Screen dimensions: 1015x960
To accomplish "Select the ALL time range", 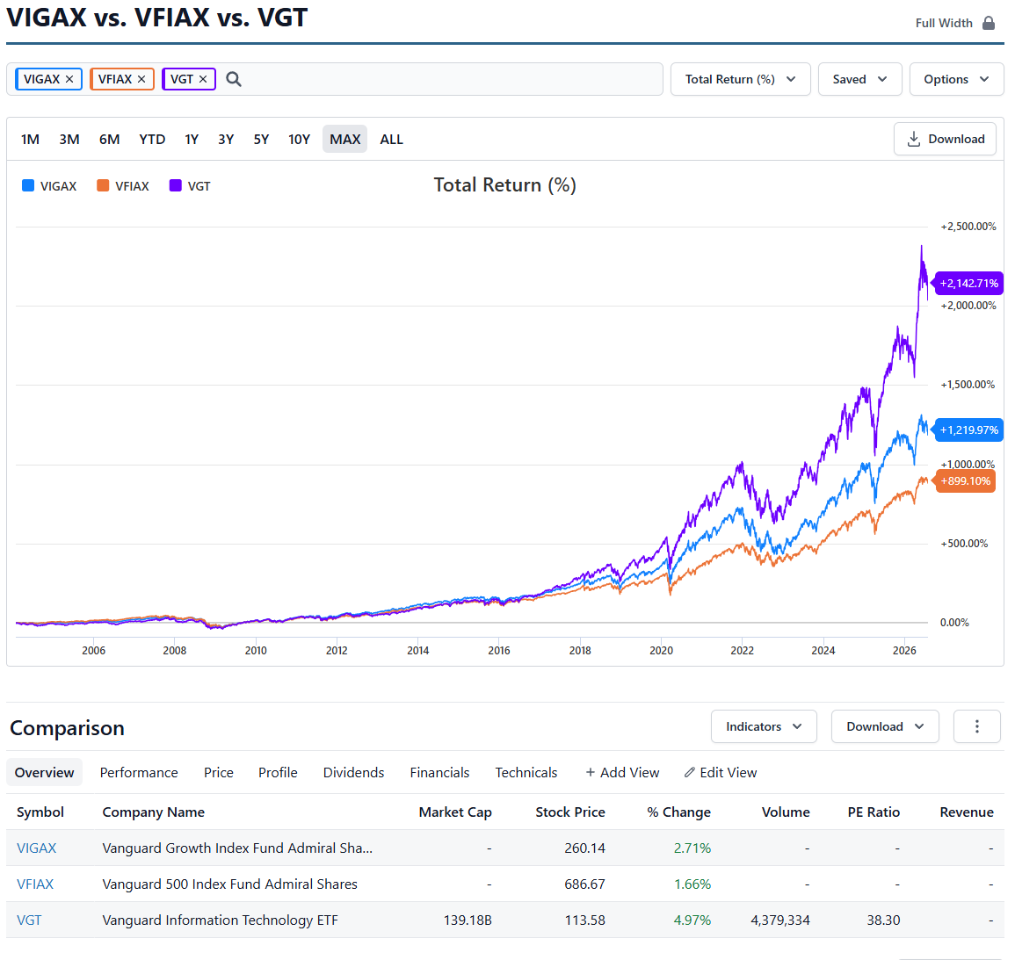I will [x=392, y=139].
